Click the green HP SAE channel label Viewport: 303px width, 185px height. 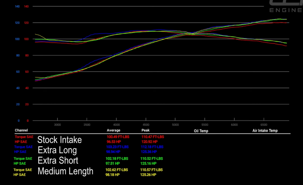click(20, 163)
